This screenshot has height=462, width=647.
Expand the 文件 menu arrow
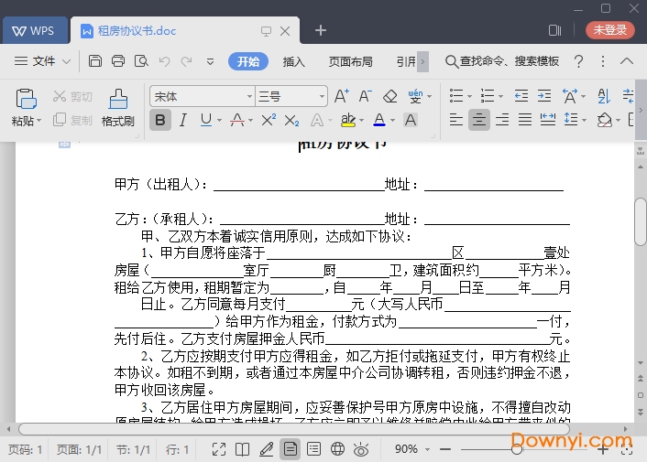pyautogui.click(x=66, y=61)
